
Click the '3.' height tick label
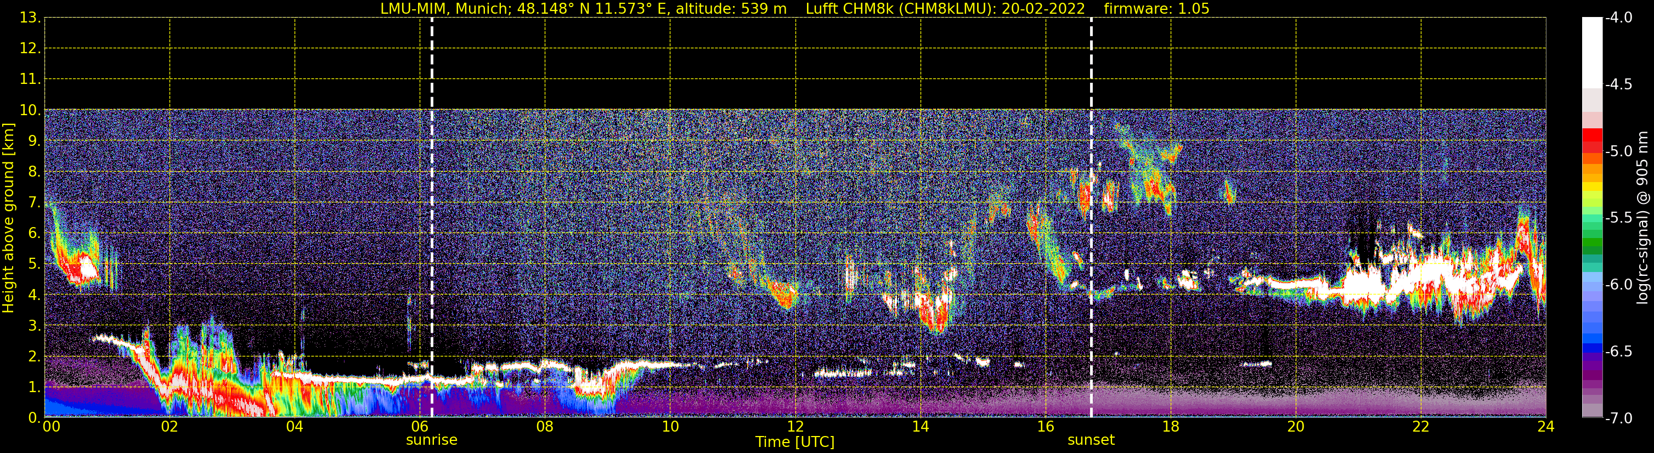click(x=34, y=325)
